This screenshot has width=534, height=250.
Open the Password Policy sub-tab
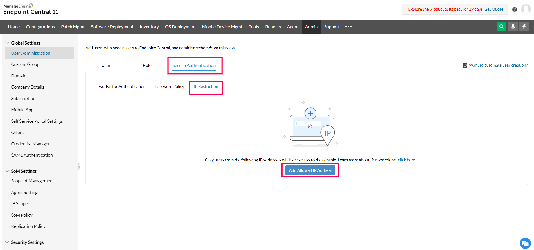(170, 87)
